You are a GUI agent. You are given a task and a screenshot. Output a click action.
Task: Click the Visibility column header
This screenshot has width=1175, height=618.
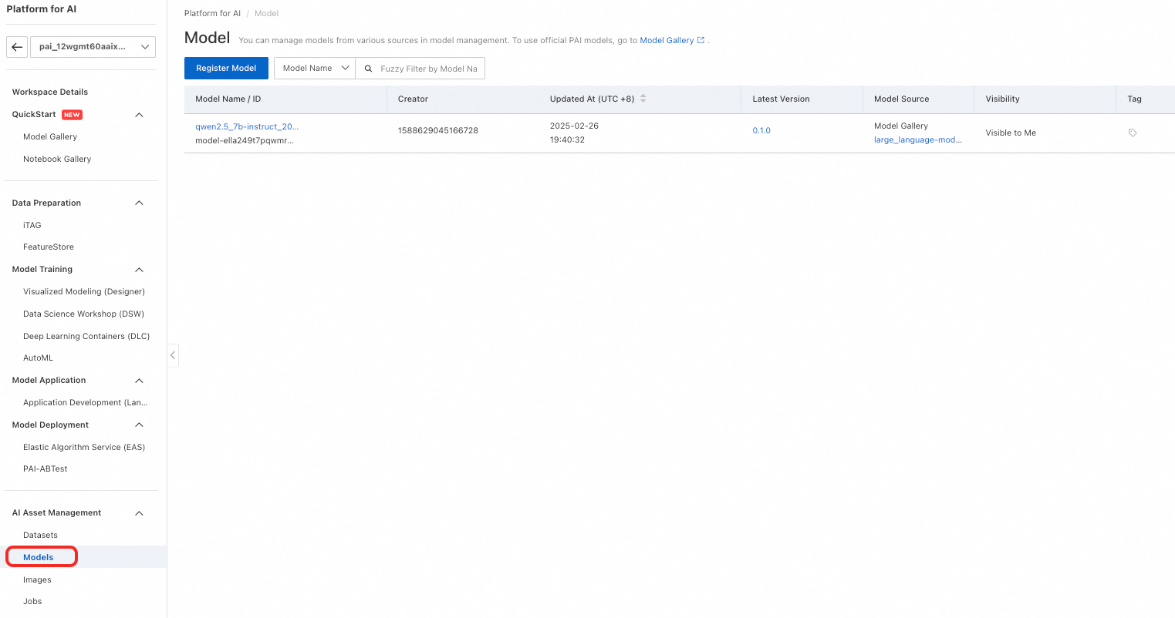[1002, 99]
